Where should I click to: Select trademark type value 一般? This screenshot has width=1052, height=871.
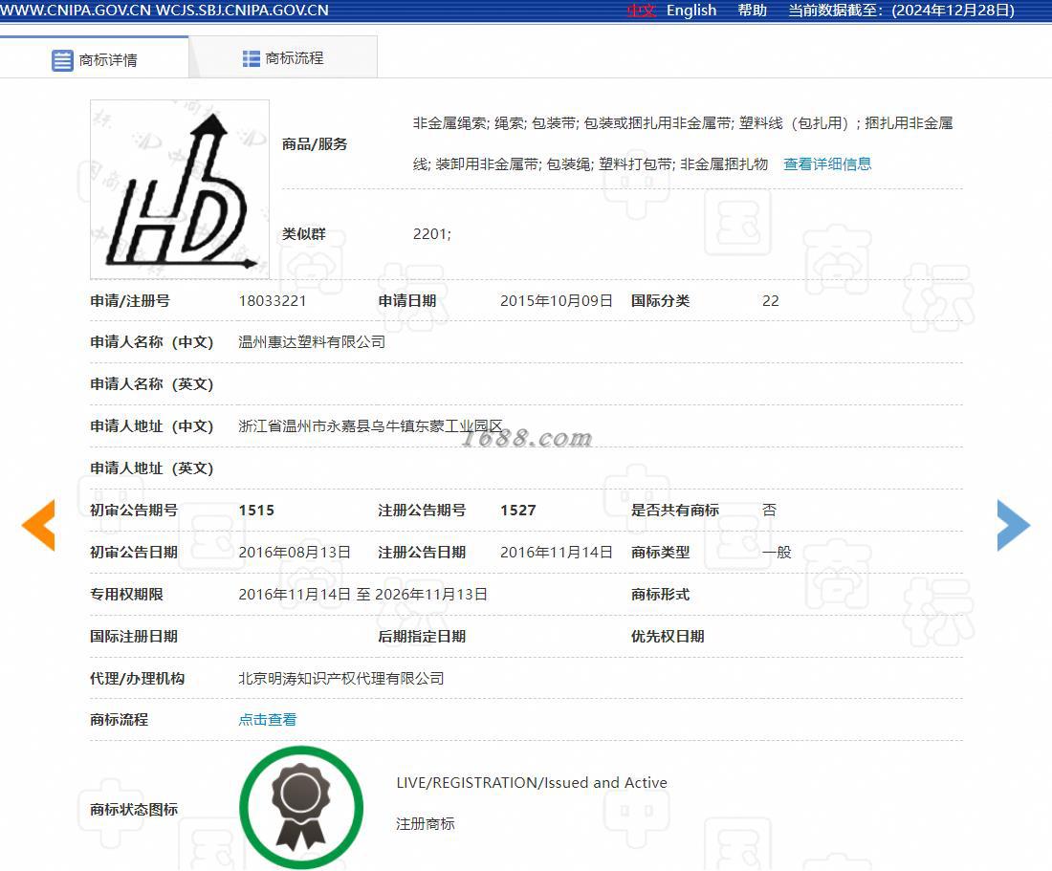click(777, 553)
